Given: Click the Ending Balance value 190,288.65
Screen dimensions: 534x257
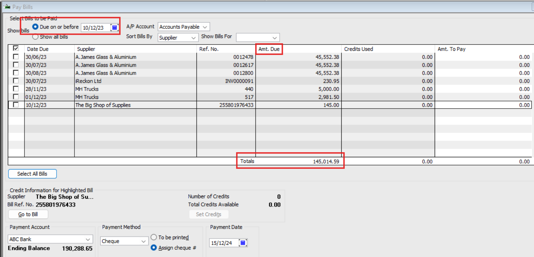Looking at the screenshot, I should coord(77,249).
